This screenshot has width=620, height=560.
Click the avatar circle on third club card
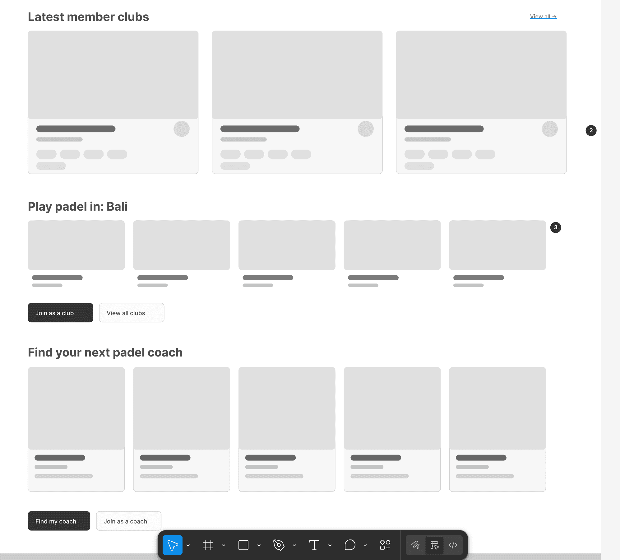(550, 129)
